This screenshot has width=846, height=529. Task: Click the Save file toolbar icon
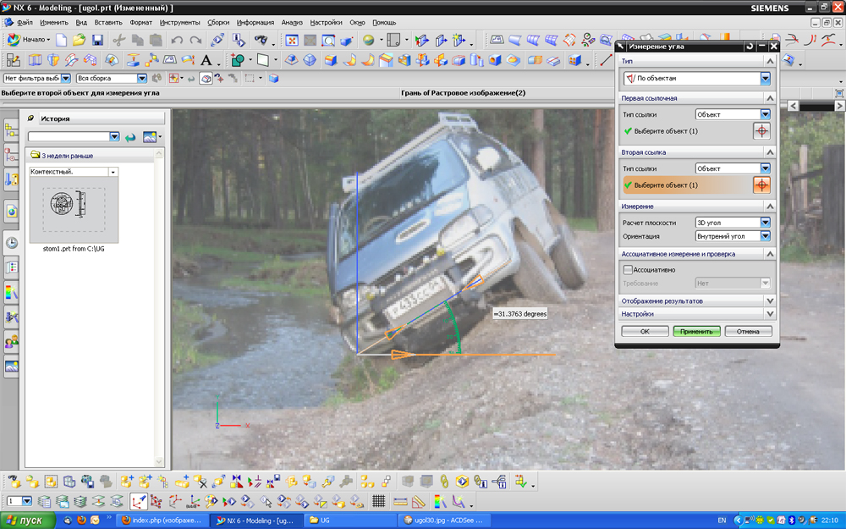coord(97,40)
